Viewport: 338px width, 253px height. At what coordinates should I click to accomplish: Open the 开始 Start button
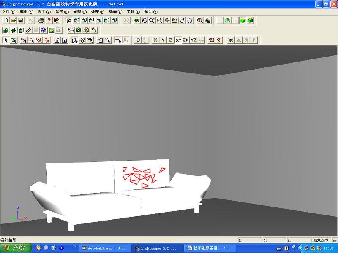[16, 248]
